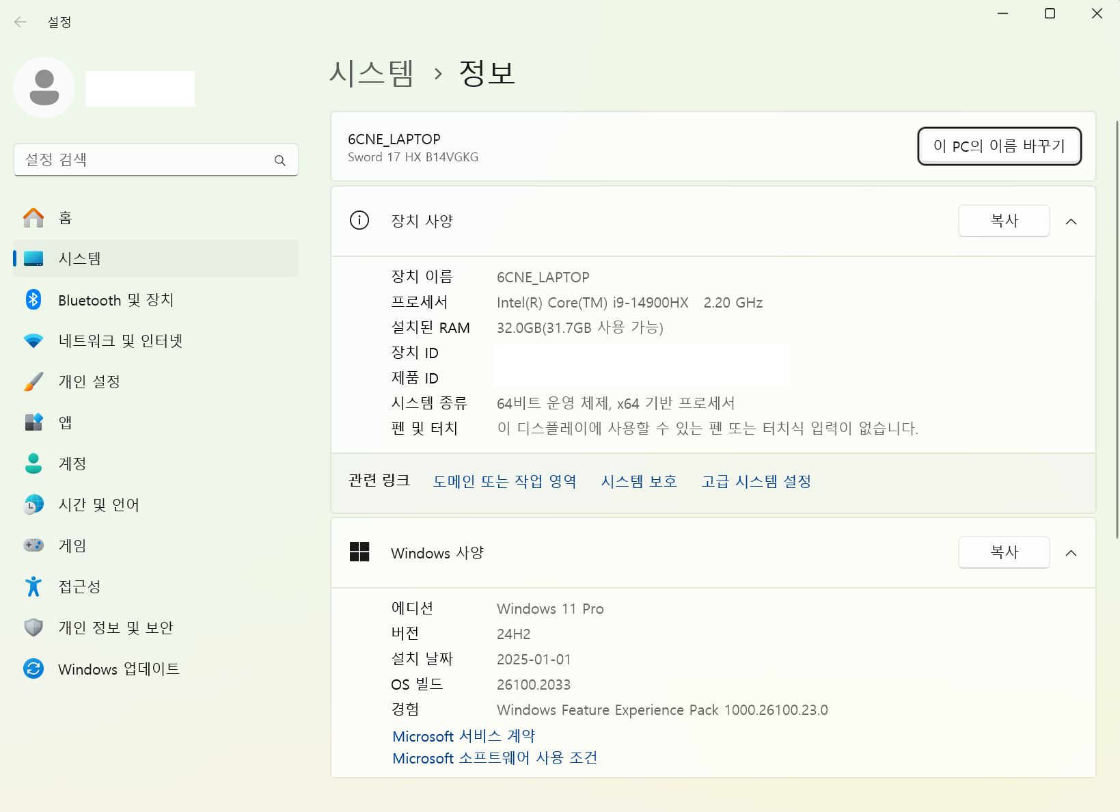Click 이 PC의 이름 바꾸기 button

pyautogui.click(x=999, y=146)
